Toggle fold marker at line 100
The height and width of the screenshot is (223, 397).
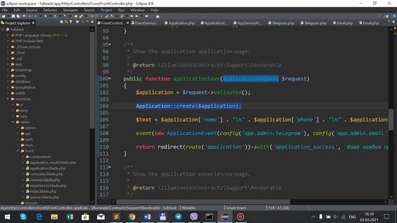click(110, 79)
